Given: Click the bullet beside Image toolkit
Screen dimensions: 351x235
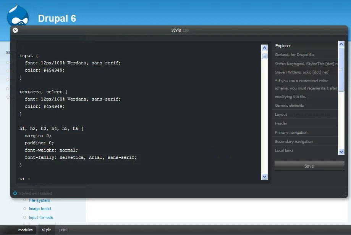Looking at the screenshot, I should click(x=24, y=209).
